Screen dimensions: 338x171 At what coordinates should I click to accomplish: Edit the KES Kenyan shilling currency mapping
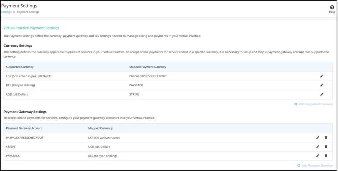pos(321,85)
